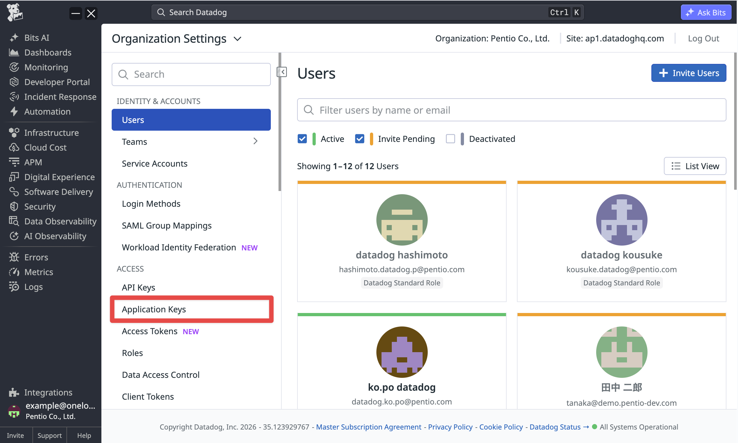Click ko.po datadog's avatar
This screenshot has height=443, width=738.
[x=402, y=352]
